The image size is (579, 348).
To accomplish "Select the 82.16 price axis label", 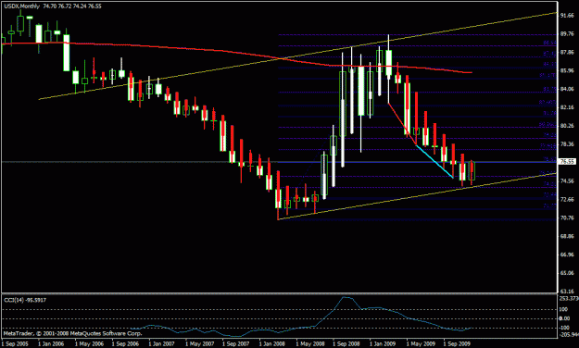I will [567, 107].
